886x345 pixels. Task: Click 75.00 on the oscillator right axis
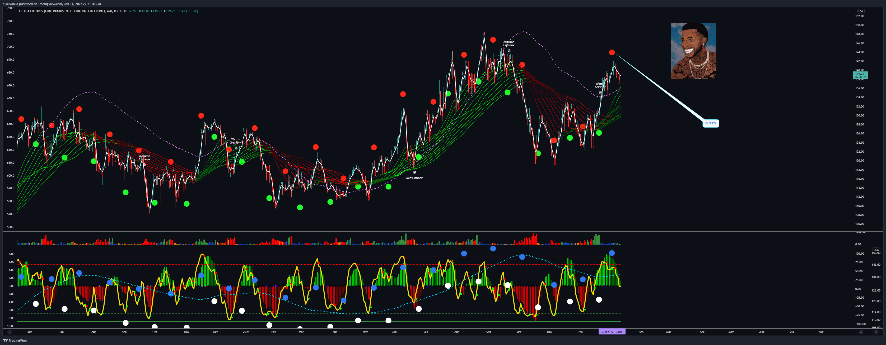tap(859, 262)
